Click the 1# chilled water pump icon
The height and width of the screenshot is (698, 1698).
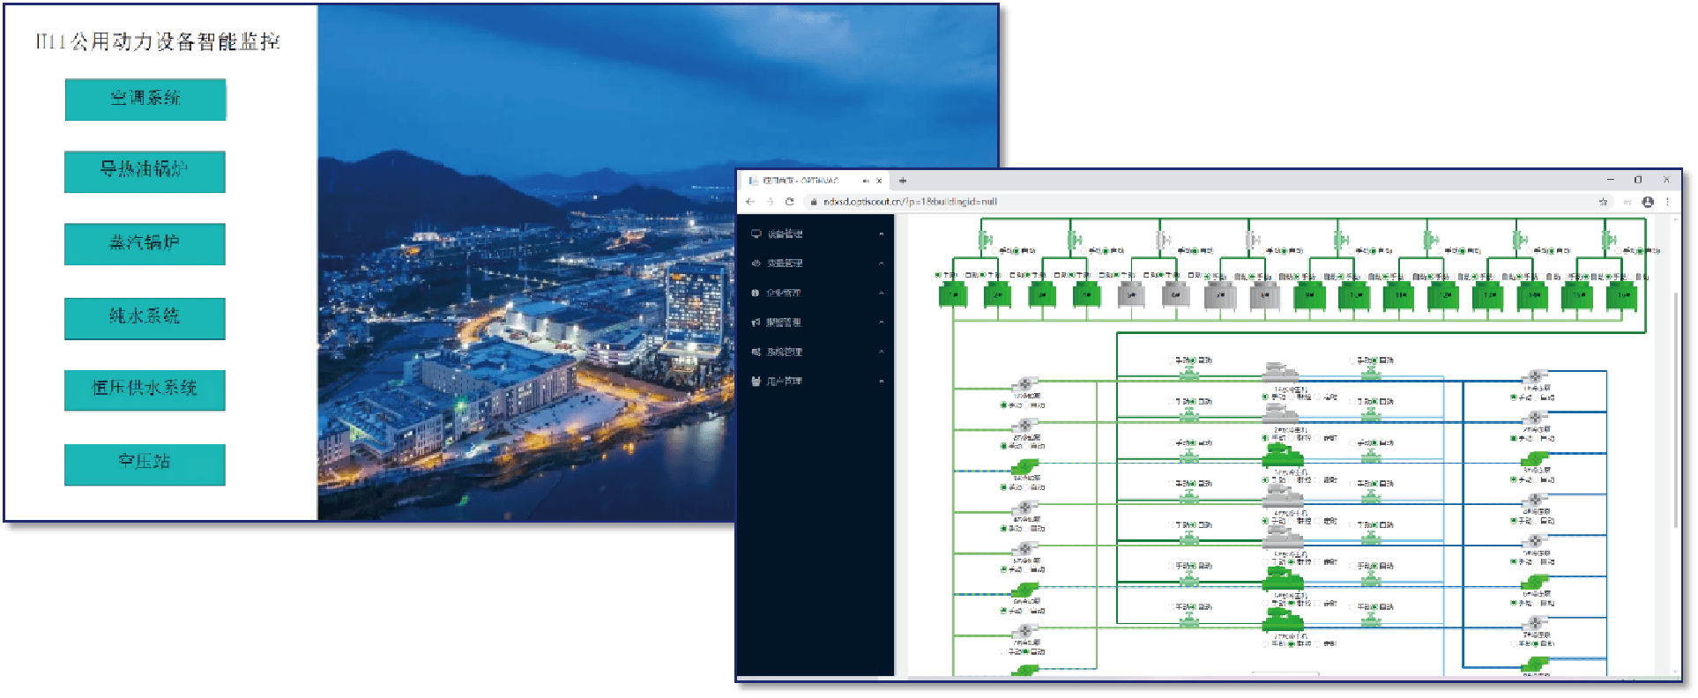point(1535,376)
